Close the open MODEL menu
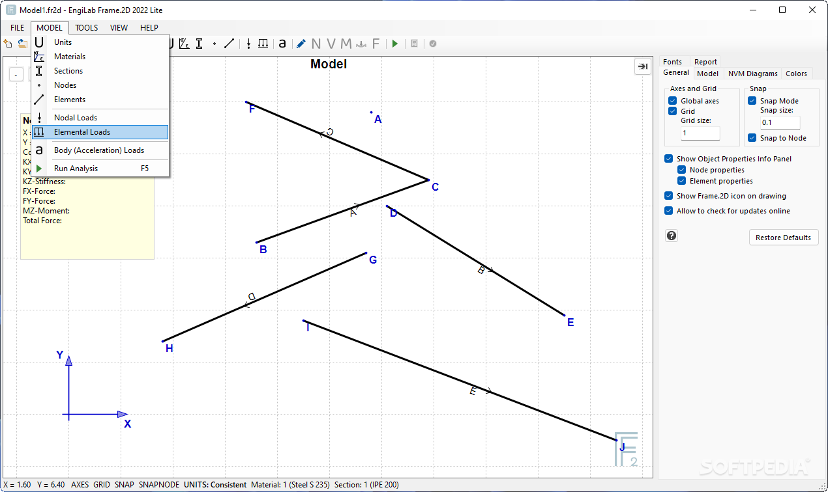The height and width of the screenshot is (492, 828). tap(50, 28)
